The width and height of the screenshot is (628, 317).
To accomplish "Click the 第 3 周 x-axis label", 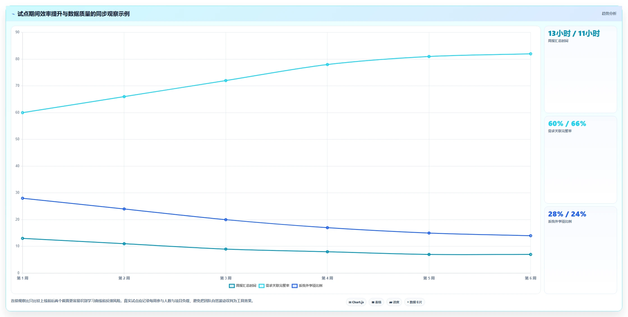I will pyautogui.click(x=226, y=278).
